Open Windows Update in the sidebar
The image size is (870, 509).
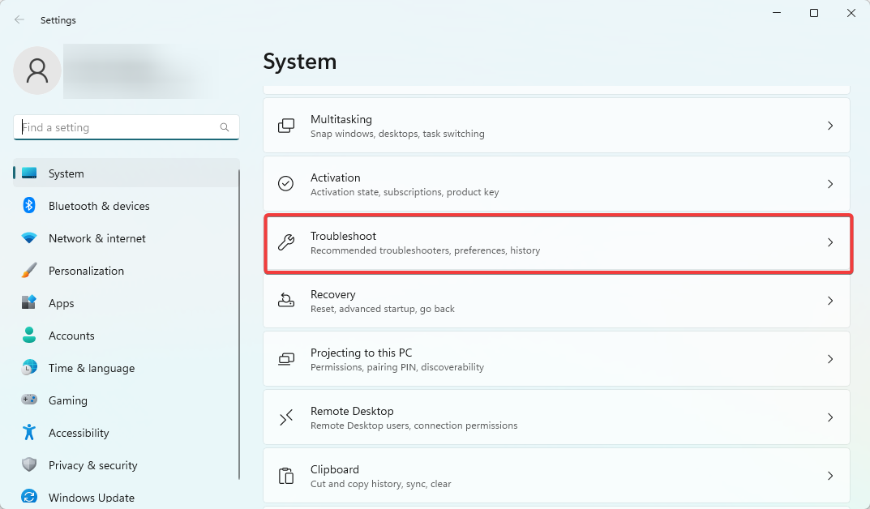(x=91, y=498)
